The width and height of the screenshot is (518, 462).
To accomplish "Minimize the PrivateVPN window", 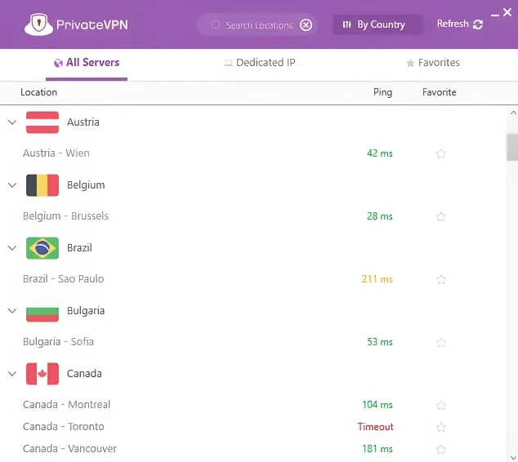I will pos(495,16).
